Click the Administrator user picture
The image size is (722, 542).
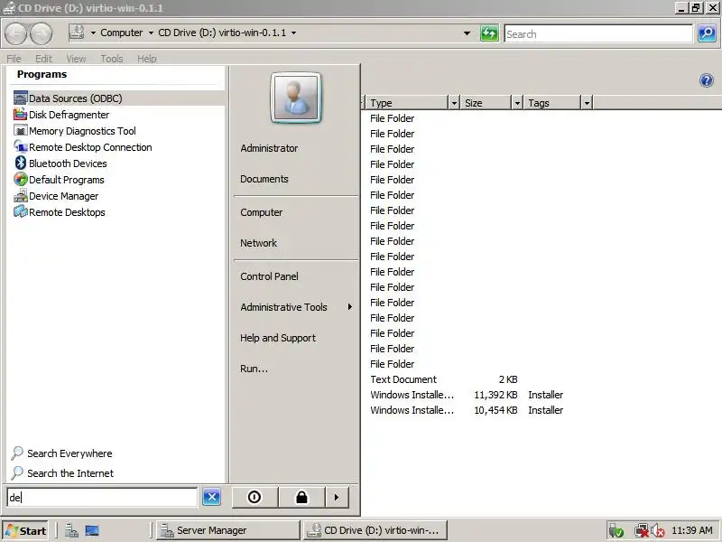296,98
